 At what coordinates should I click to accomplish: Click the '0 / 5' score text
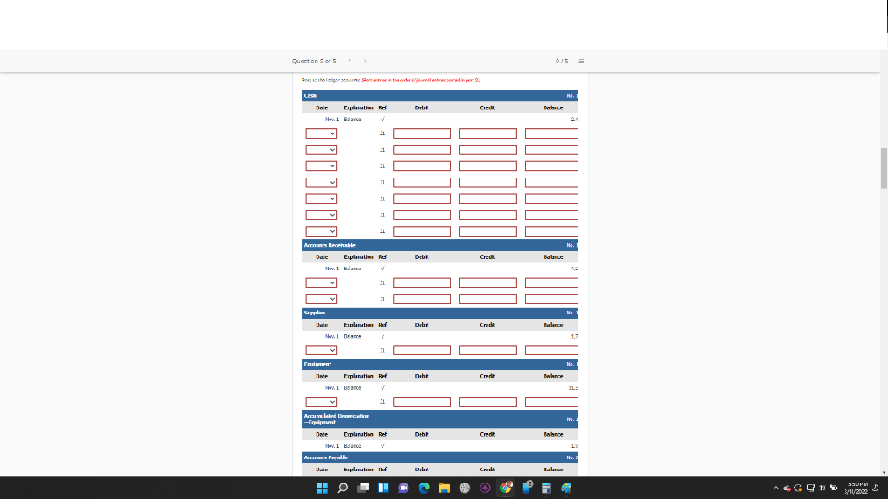click(562, 62)
